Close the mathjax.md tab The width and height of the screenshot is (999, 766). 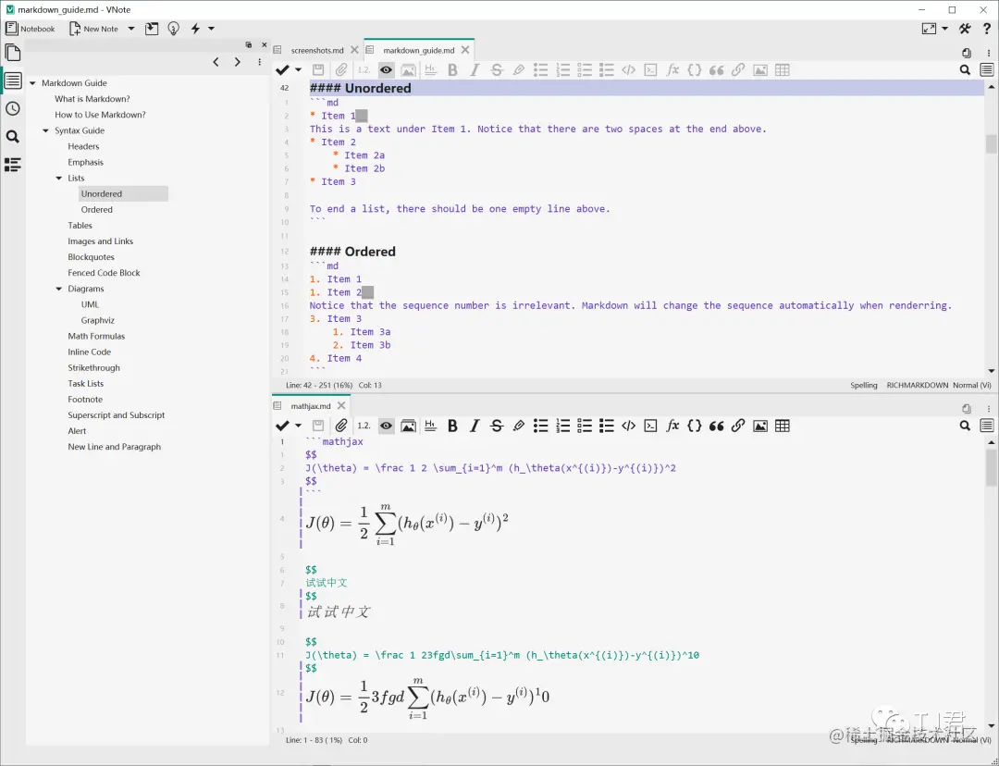point(341,405)
